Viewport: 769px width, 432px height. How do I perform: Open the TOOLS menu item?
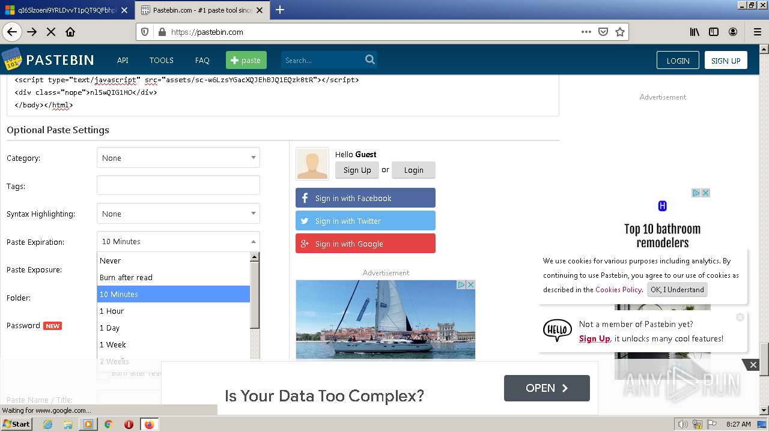click(x=161, y=60)
